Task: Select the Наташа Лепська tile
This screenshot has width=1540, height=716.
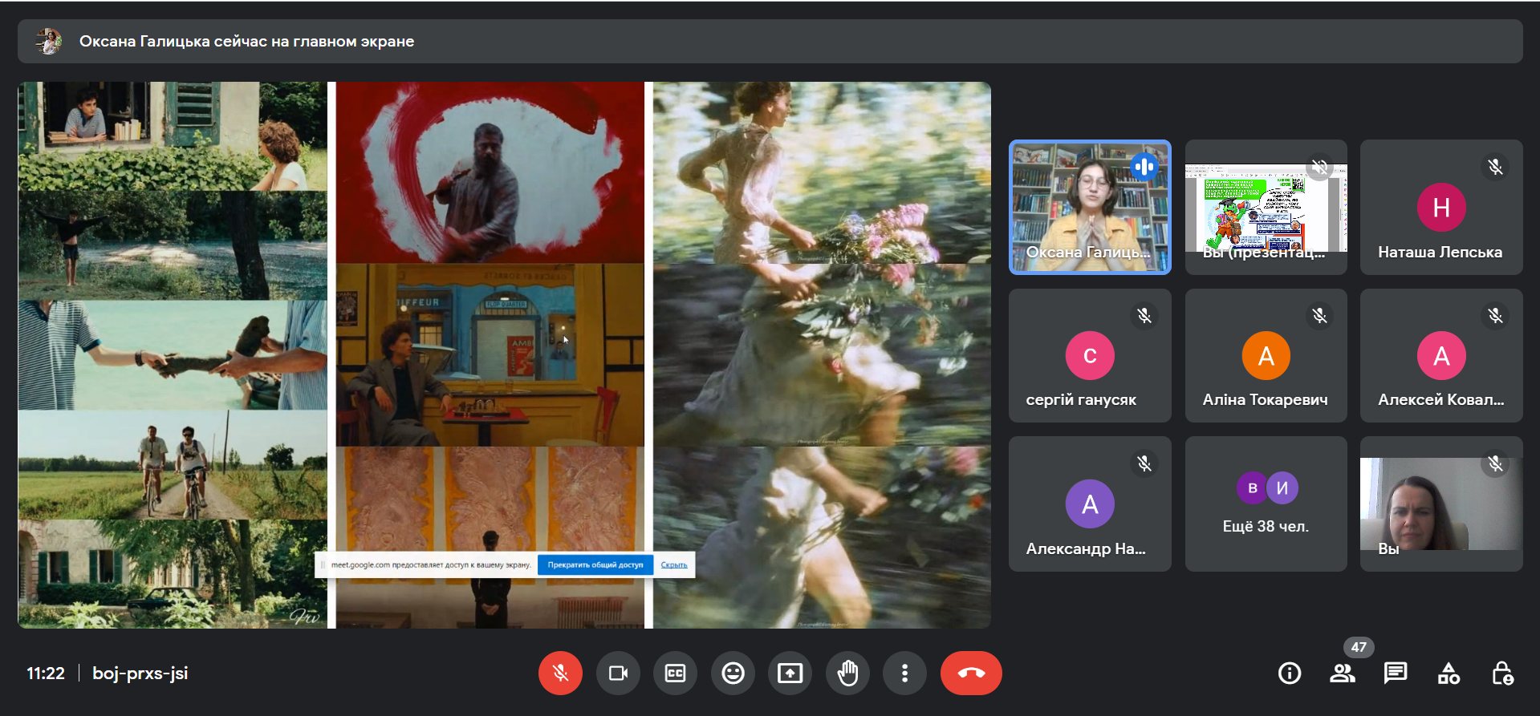Action: (x=1441, y=208)
